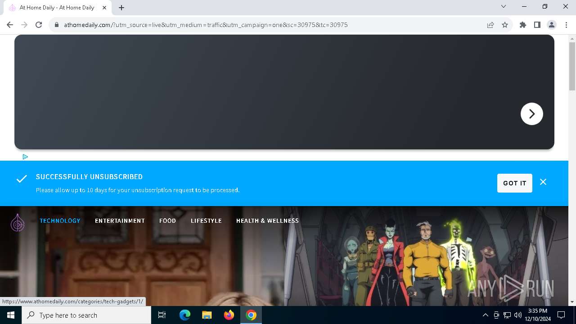Viewport: 576px width, 324px height.
Task: Switch to Chrome in the taskbar
Action: 251,315
